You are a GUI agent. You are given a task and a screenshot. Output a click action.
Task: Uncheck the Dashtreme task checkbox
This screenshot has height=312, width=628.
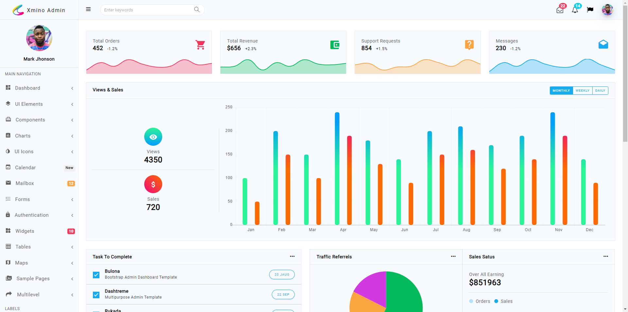point(96,295)
